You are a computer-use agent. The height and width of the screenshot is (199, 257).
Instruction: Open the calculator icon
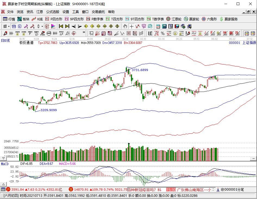tap(164, 26)
